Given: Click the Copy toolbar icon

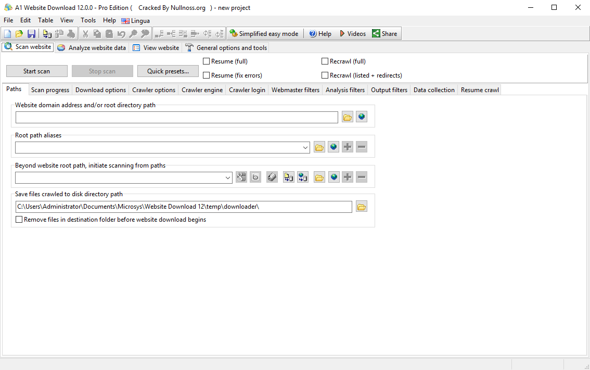Looking at the screenshot, I should [x=97, y=34].
